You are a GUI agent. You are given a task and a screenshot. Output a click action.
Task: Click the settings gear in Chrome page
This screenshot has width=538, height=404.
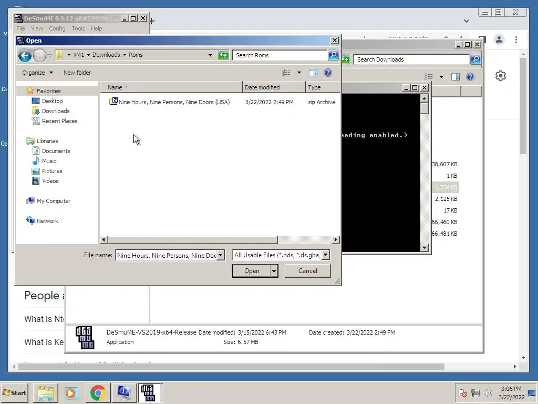(501, 76)
